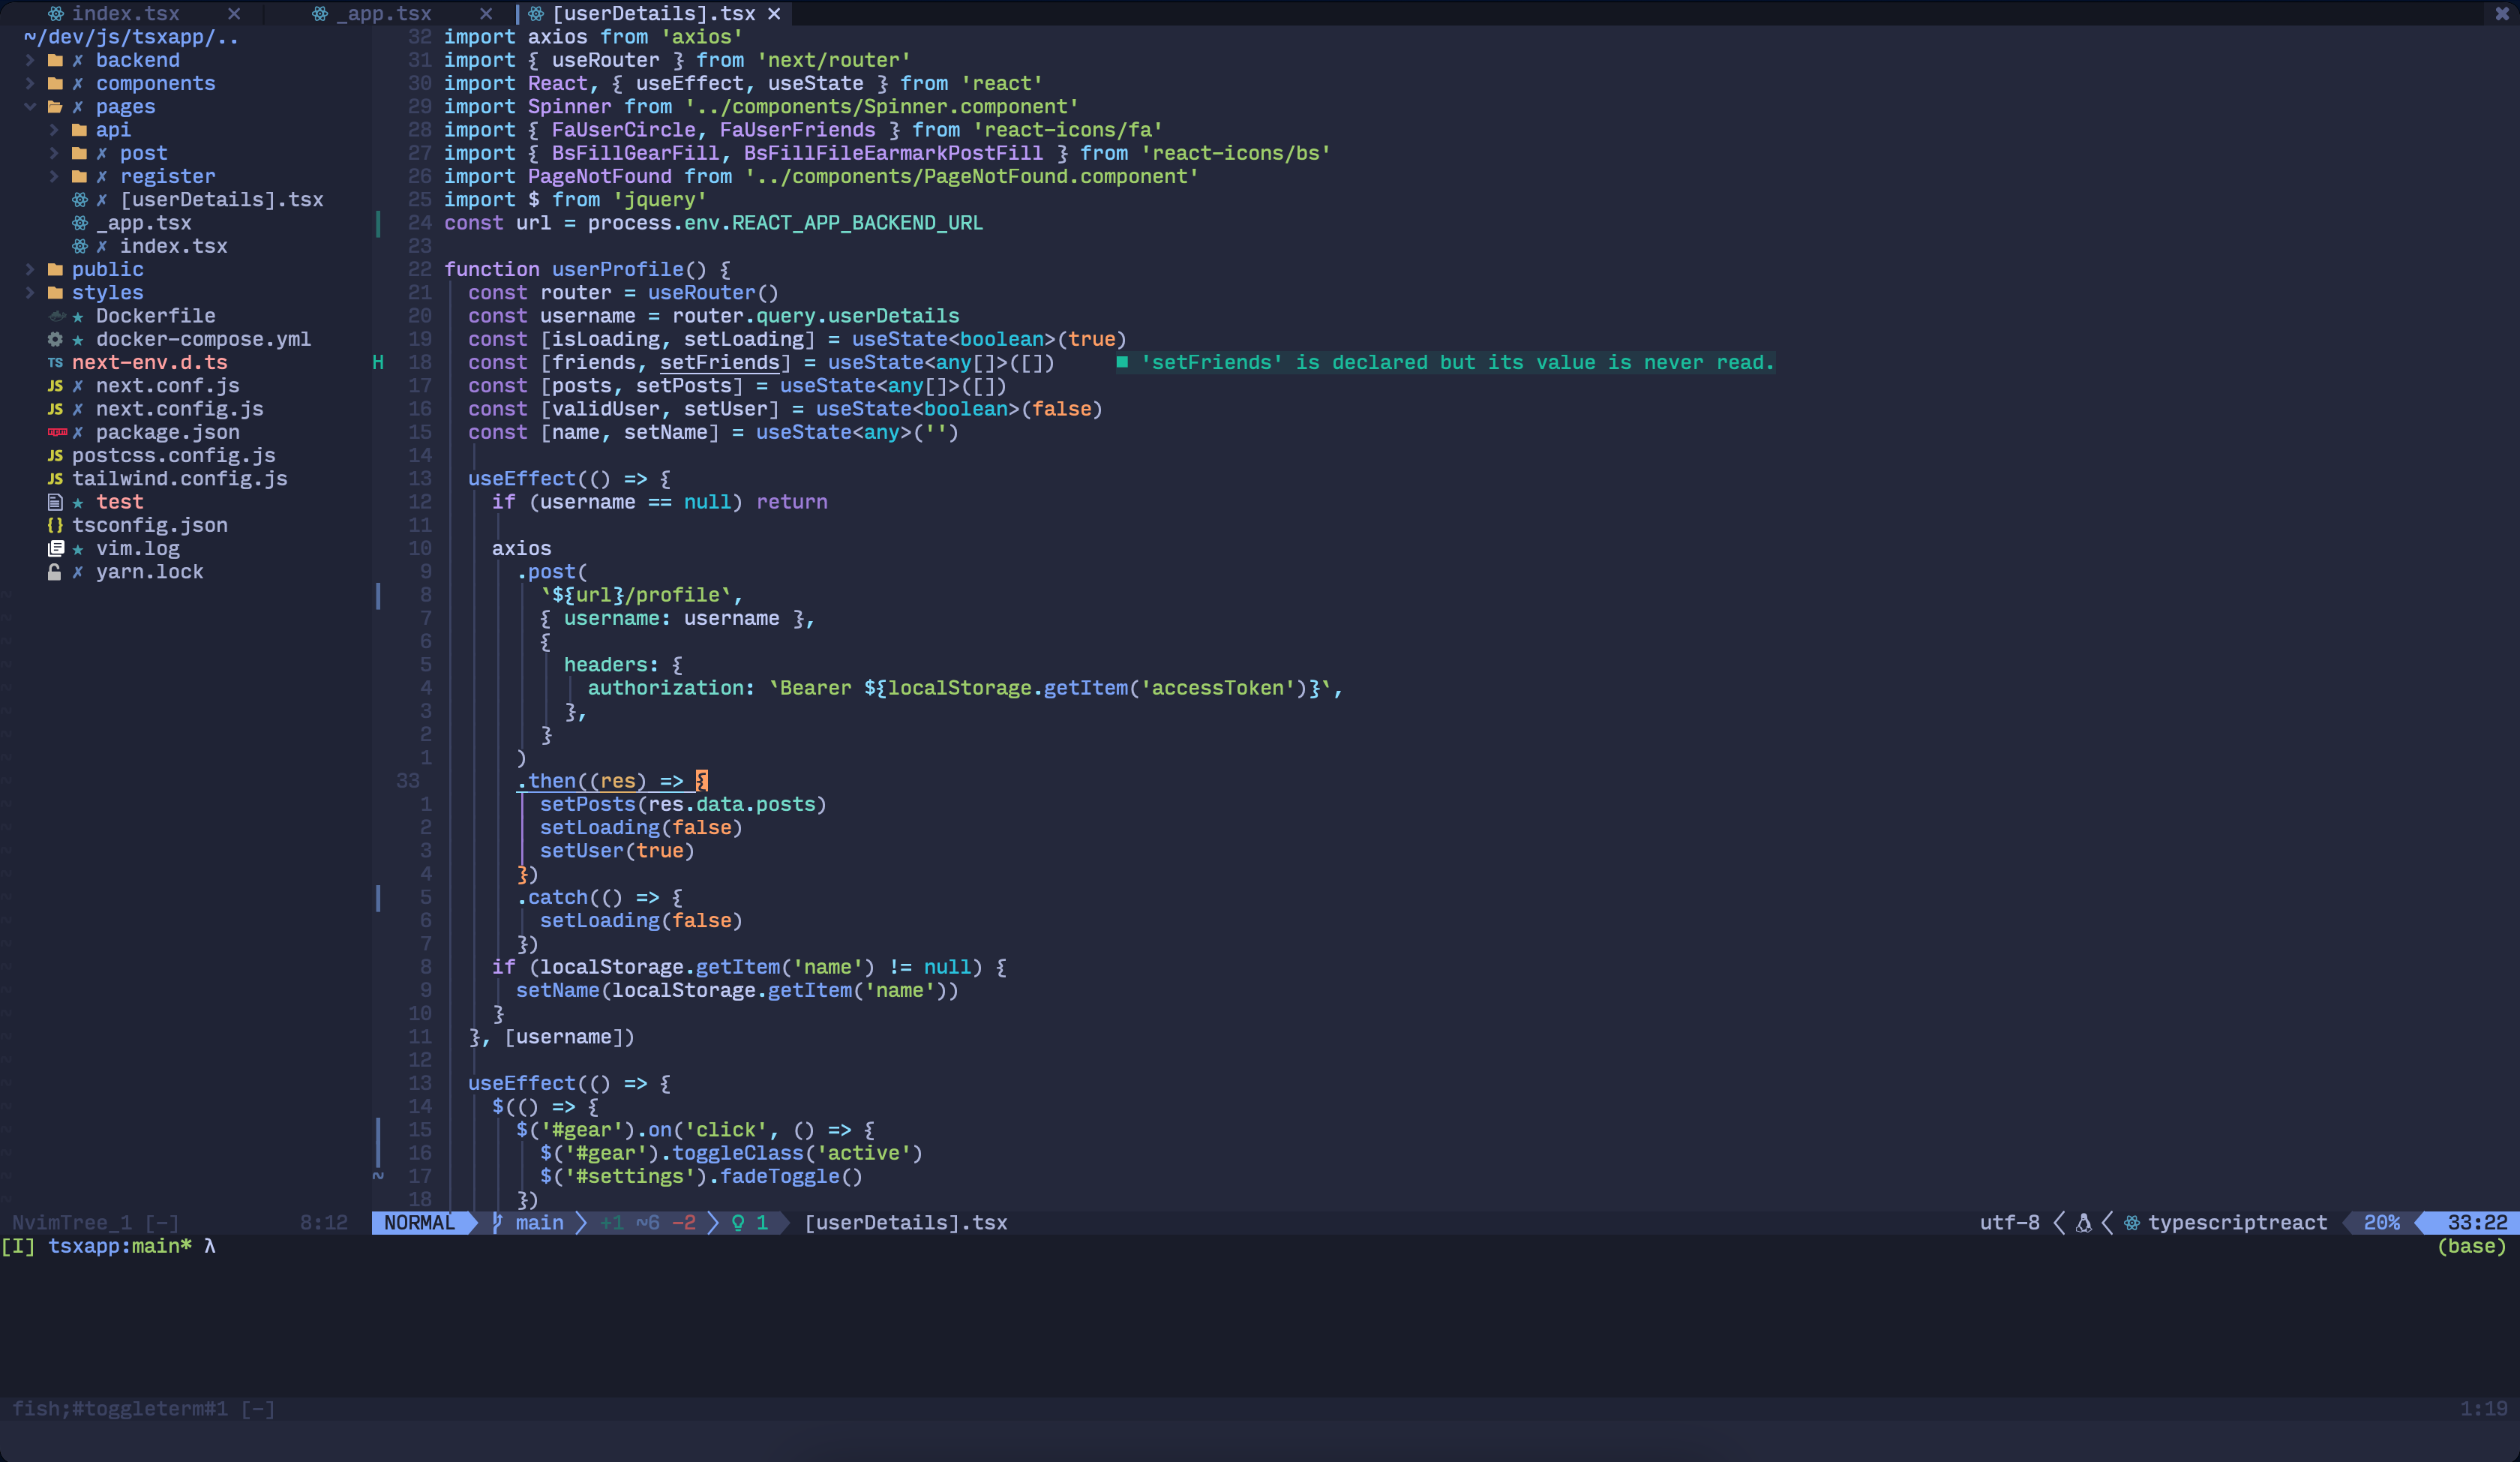The height and width of the screenshot is (1462, 2520).
Task: Click the public folder icon
Action: tap(55, 269)
